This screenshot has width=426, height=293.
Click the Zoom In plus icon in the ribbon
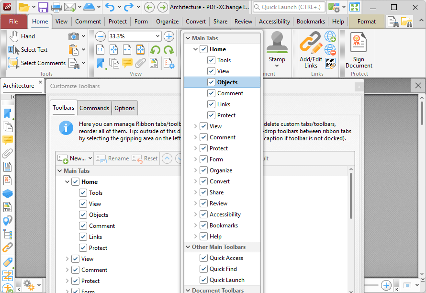tap(168, 36)
